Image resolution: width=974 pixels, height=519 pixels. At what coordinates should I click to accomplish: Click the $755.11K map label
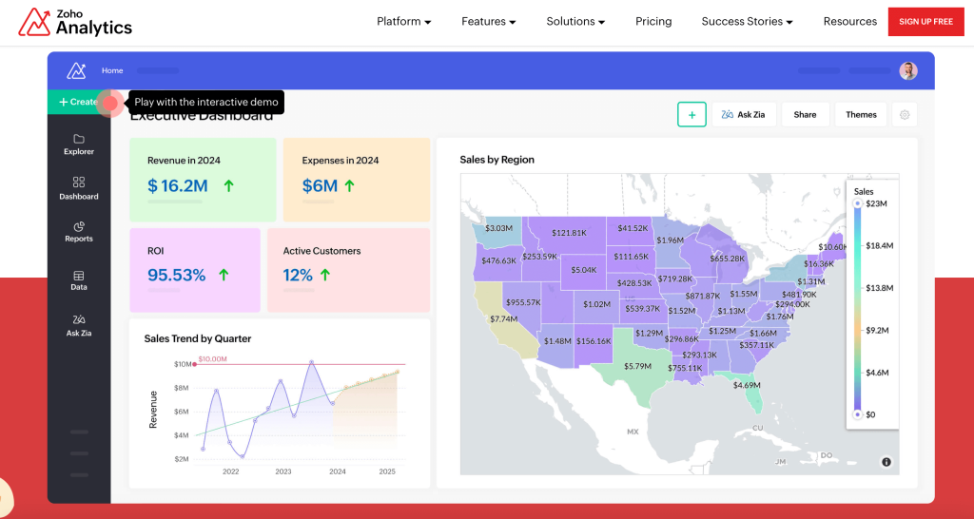pyautogui.click(x=685, y=368)
